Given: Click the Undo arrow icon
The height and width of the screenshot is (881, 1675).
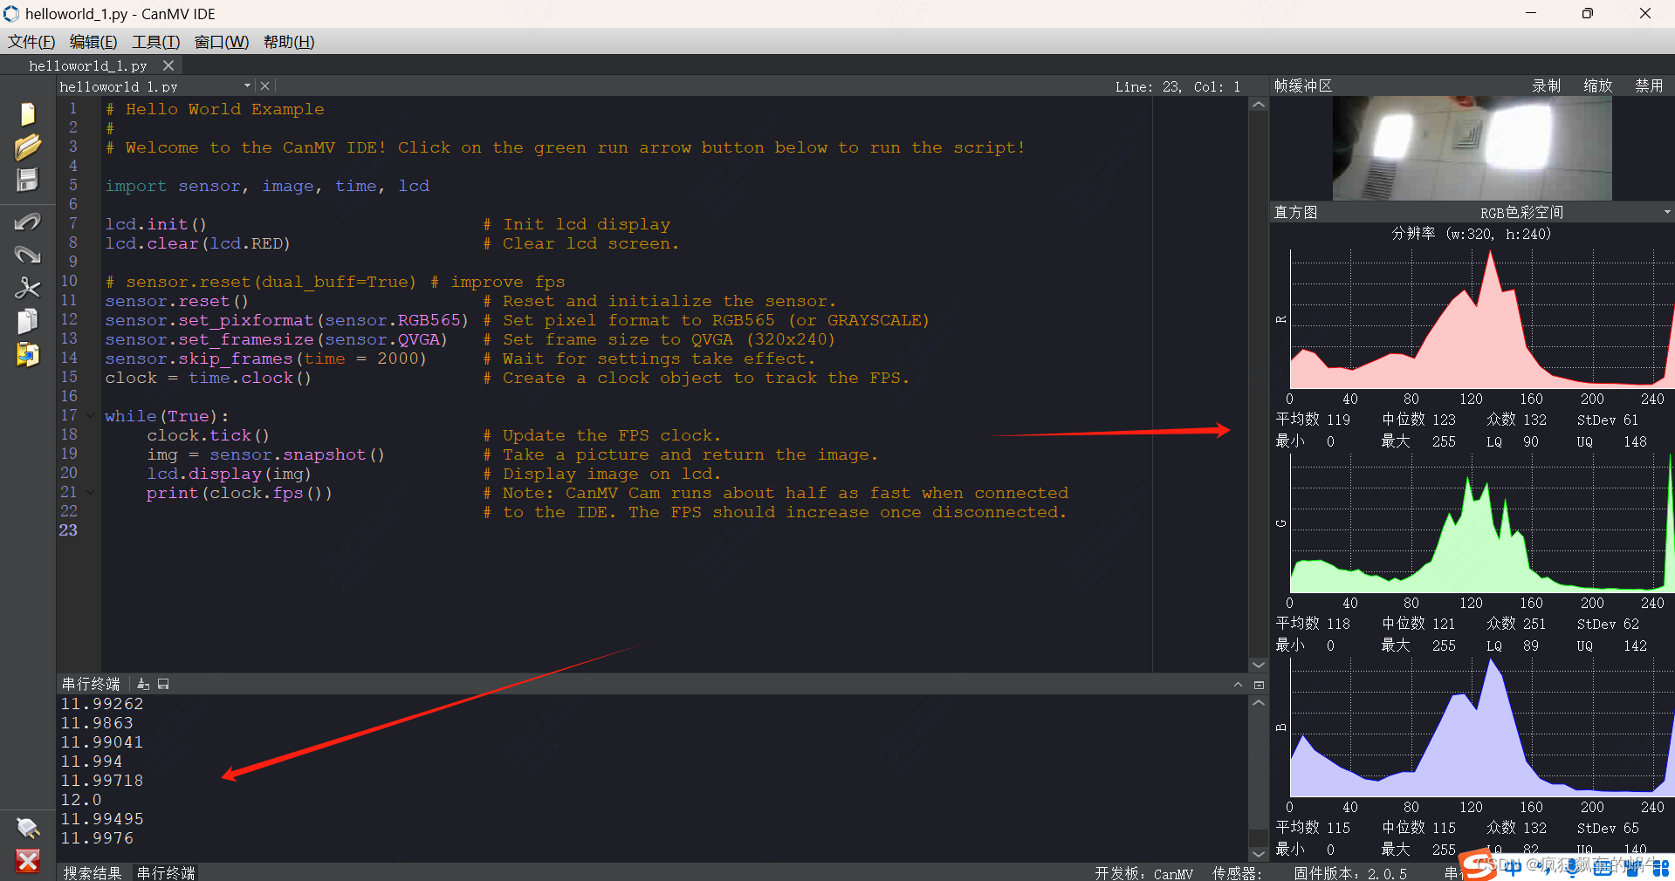Looking at the screenshot, I should pos(27,222).
